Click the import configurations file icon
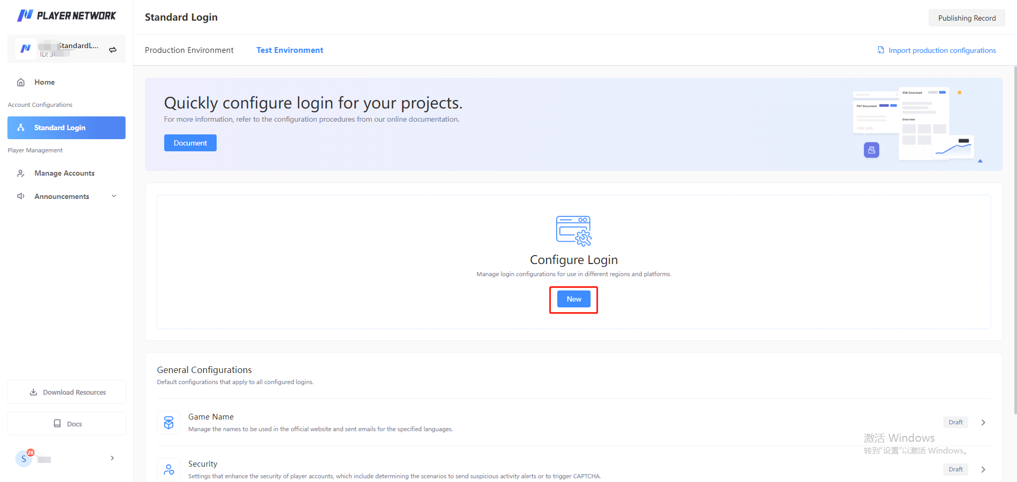Image resolution: width=1017 pixels, height=482 pixels. click(x=881, y=50)
